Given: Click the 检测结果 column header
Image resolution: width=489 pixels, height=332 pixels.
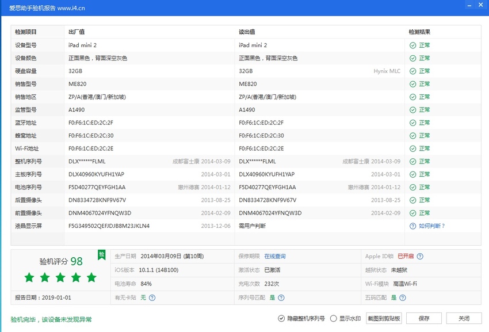Looking at the screenshot, I should [419, 32].
